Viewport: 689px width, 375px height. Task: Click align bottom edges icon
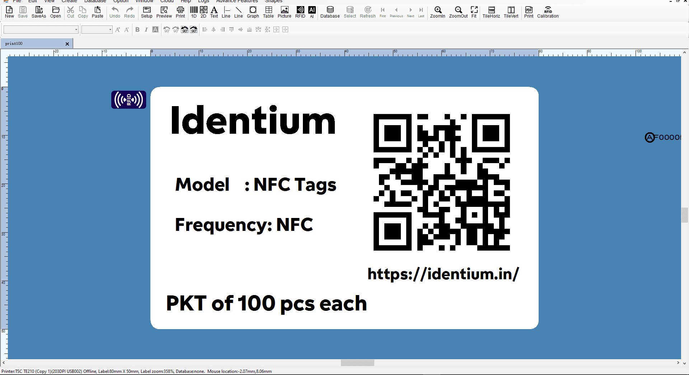pyautogui.click(x=249, y=29)
